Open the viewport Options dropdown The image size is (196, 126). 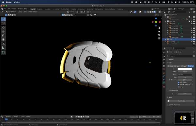pos(157,15)
